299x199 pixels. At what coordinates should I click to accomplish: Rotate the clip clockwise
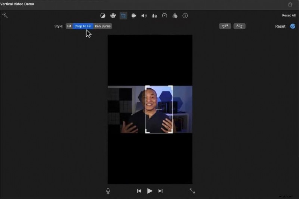coord(240,26)
